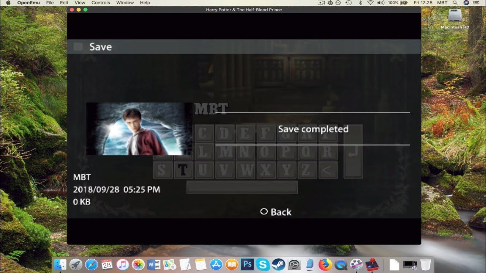
Task: Open TextEdit from the dock
Action: click(185, 264)
